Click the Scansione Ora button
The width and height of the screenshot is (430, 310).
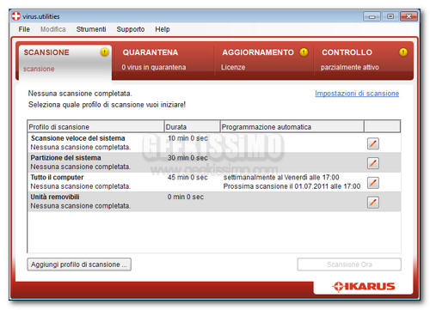(349, 264)
